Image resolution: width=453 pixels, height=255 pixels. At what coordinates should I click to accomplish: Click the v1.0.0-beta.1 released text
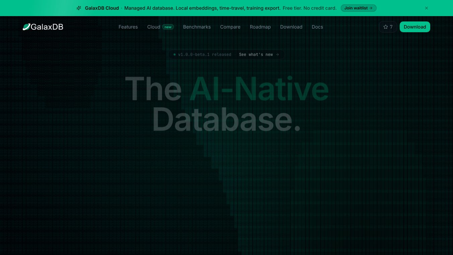click(x=204, y=54)
